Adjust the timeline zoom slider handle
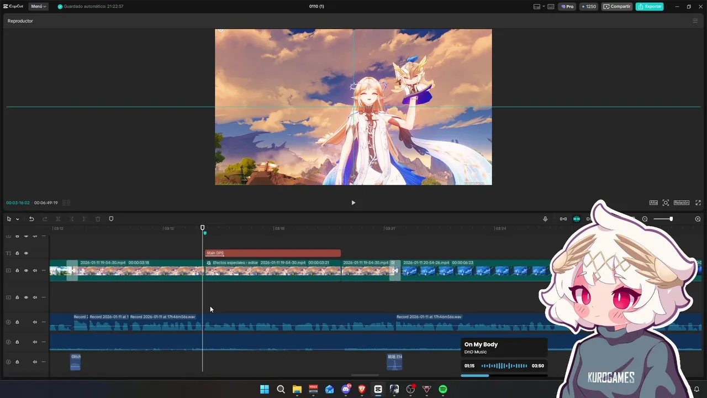This screenshot has height=398, width=707. [671, 219]
